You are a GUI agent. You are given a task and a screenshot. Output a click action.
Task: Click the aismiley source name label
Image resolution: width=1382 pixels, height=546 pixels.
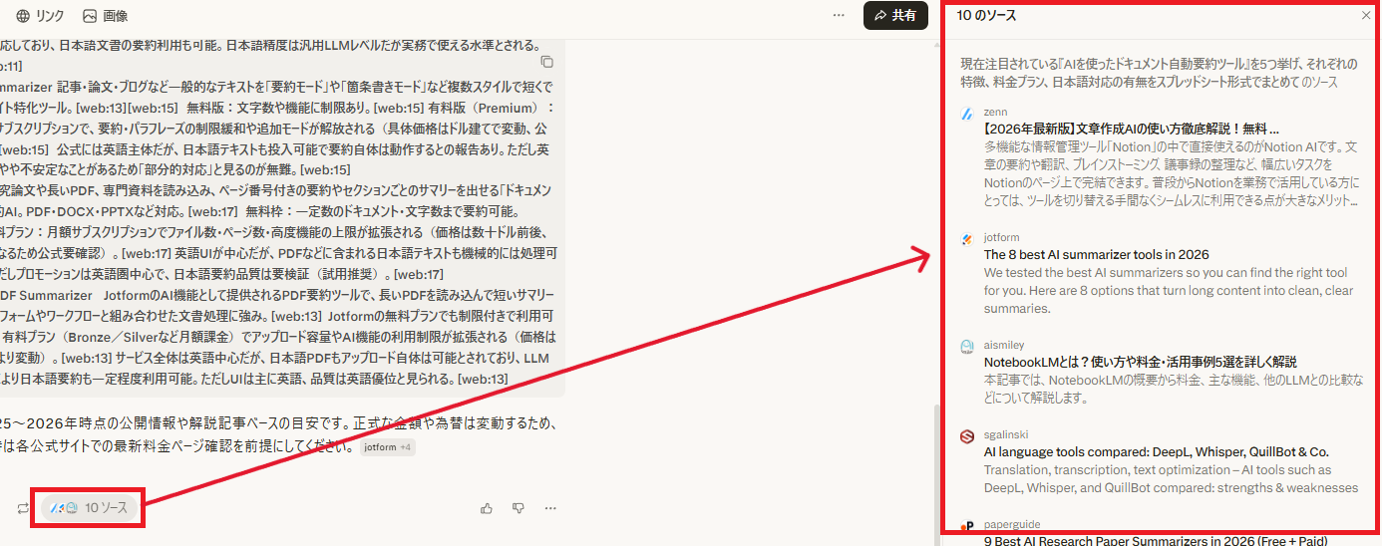tap(1002, 344)
